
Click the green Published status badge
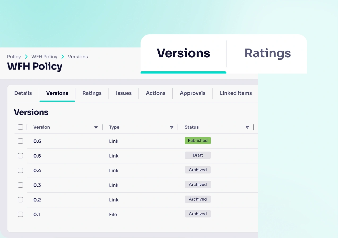198,140
